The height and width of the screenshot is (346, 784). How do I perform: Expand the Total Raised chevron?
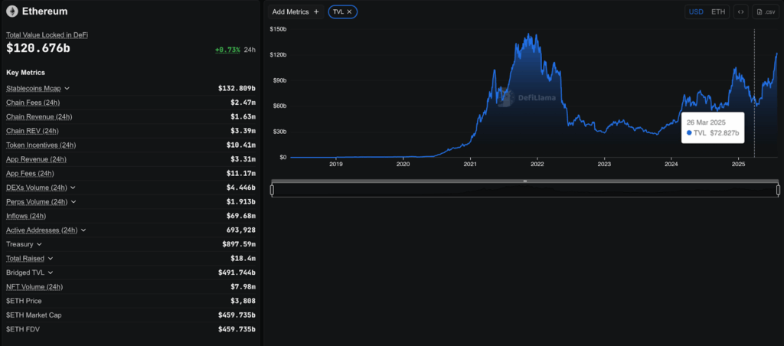(51, 259)
